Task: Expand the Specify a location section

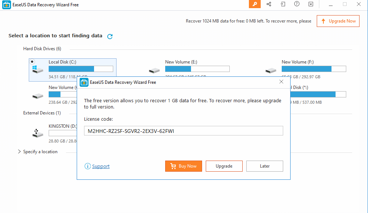Action: [x=19, y=152]
